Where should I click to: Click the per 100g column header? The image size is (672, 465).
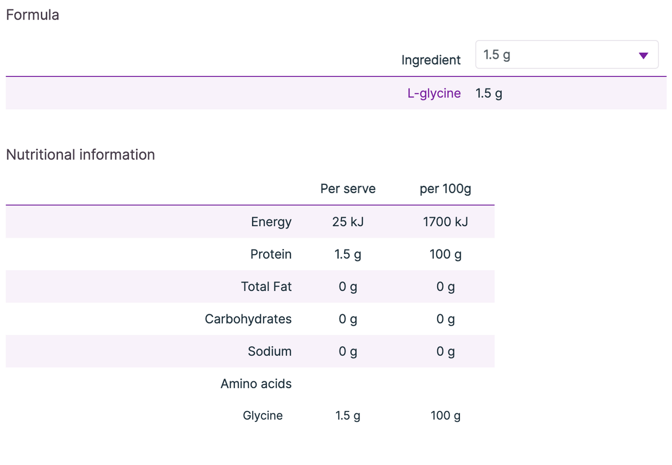(x=445, y=189)
